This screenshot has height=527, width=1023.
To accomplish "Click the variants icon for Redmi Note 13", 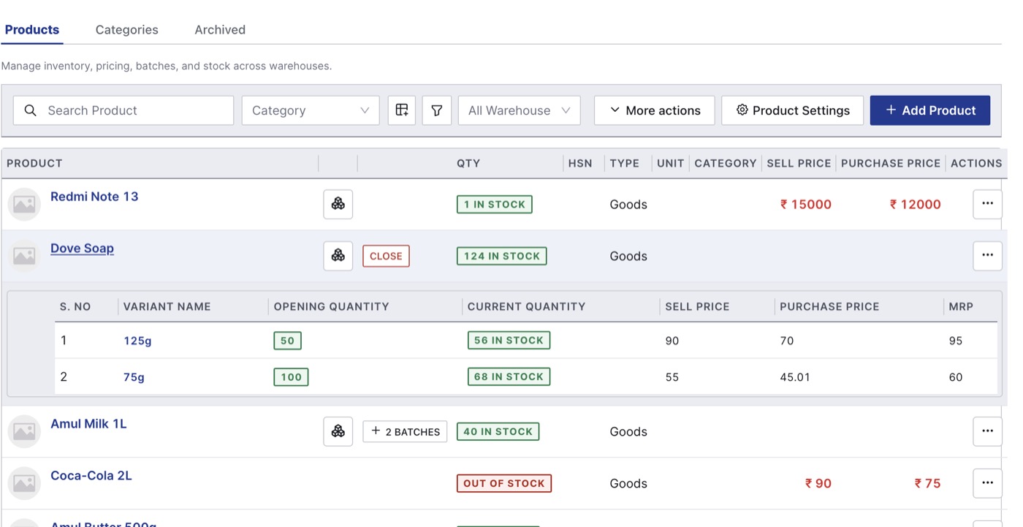I will pyautogui.click(x=338, y=204).
